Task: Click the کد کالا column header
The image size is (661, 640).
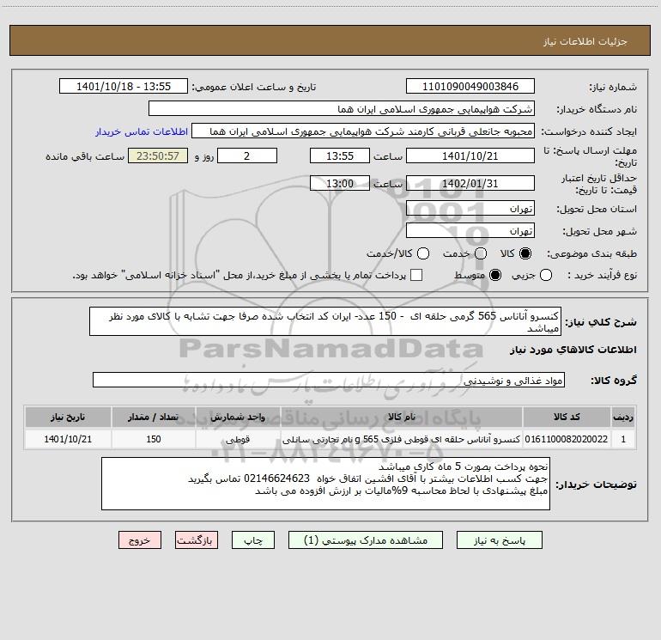Action: (567, 417)
